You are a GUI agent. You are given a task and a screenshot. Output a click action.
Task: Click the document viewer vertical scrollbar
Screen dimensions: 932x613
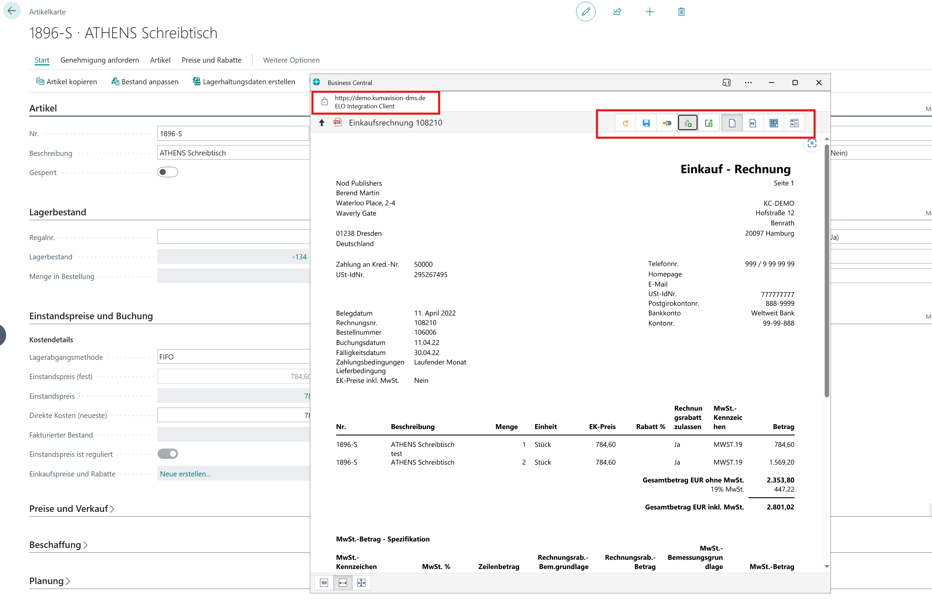coord(827,270)
